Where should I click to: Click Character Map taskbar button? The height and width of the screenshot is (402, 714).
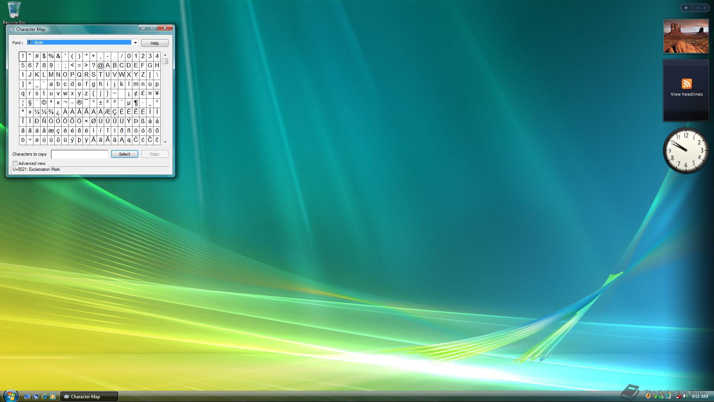pyautogui.click(x=89, y=396)
